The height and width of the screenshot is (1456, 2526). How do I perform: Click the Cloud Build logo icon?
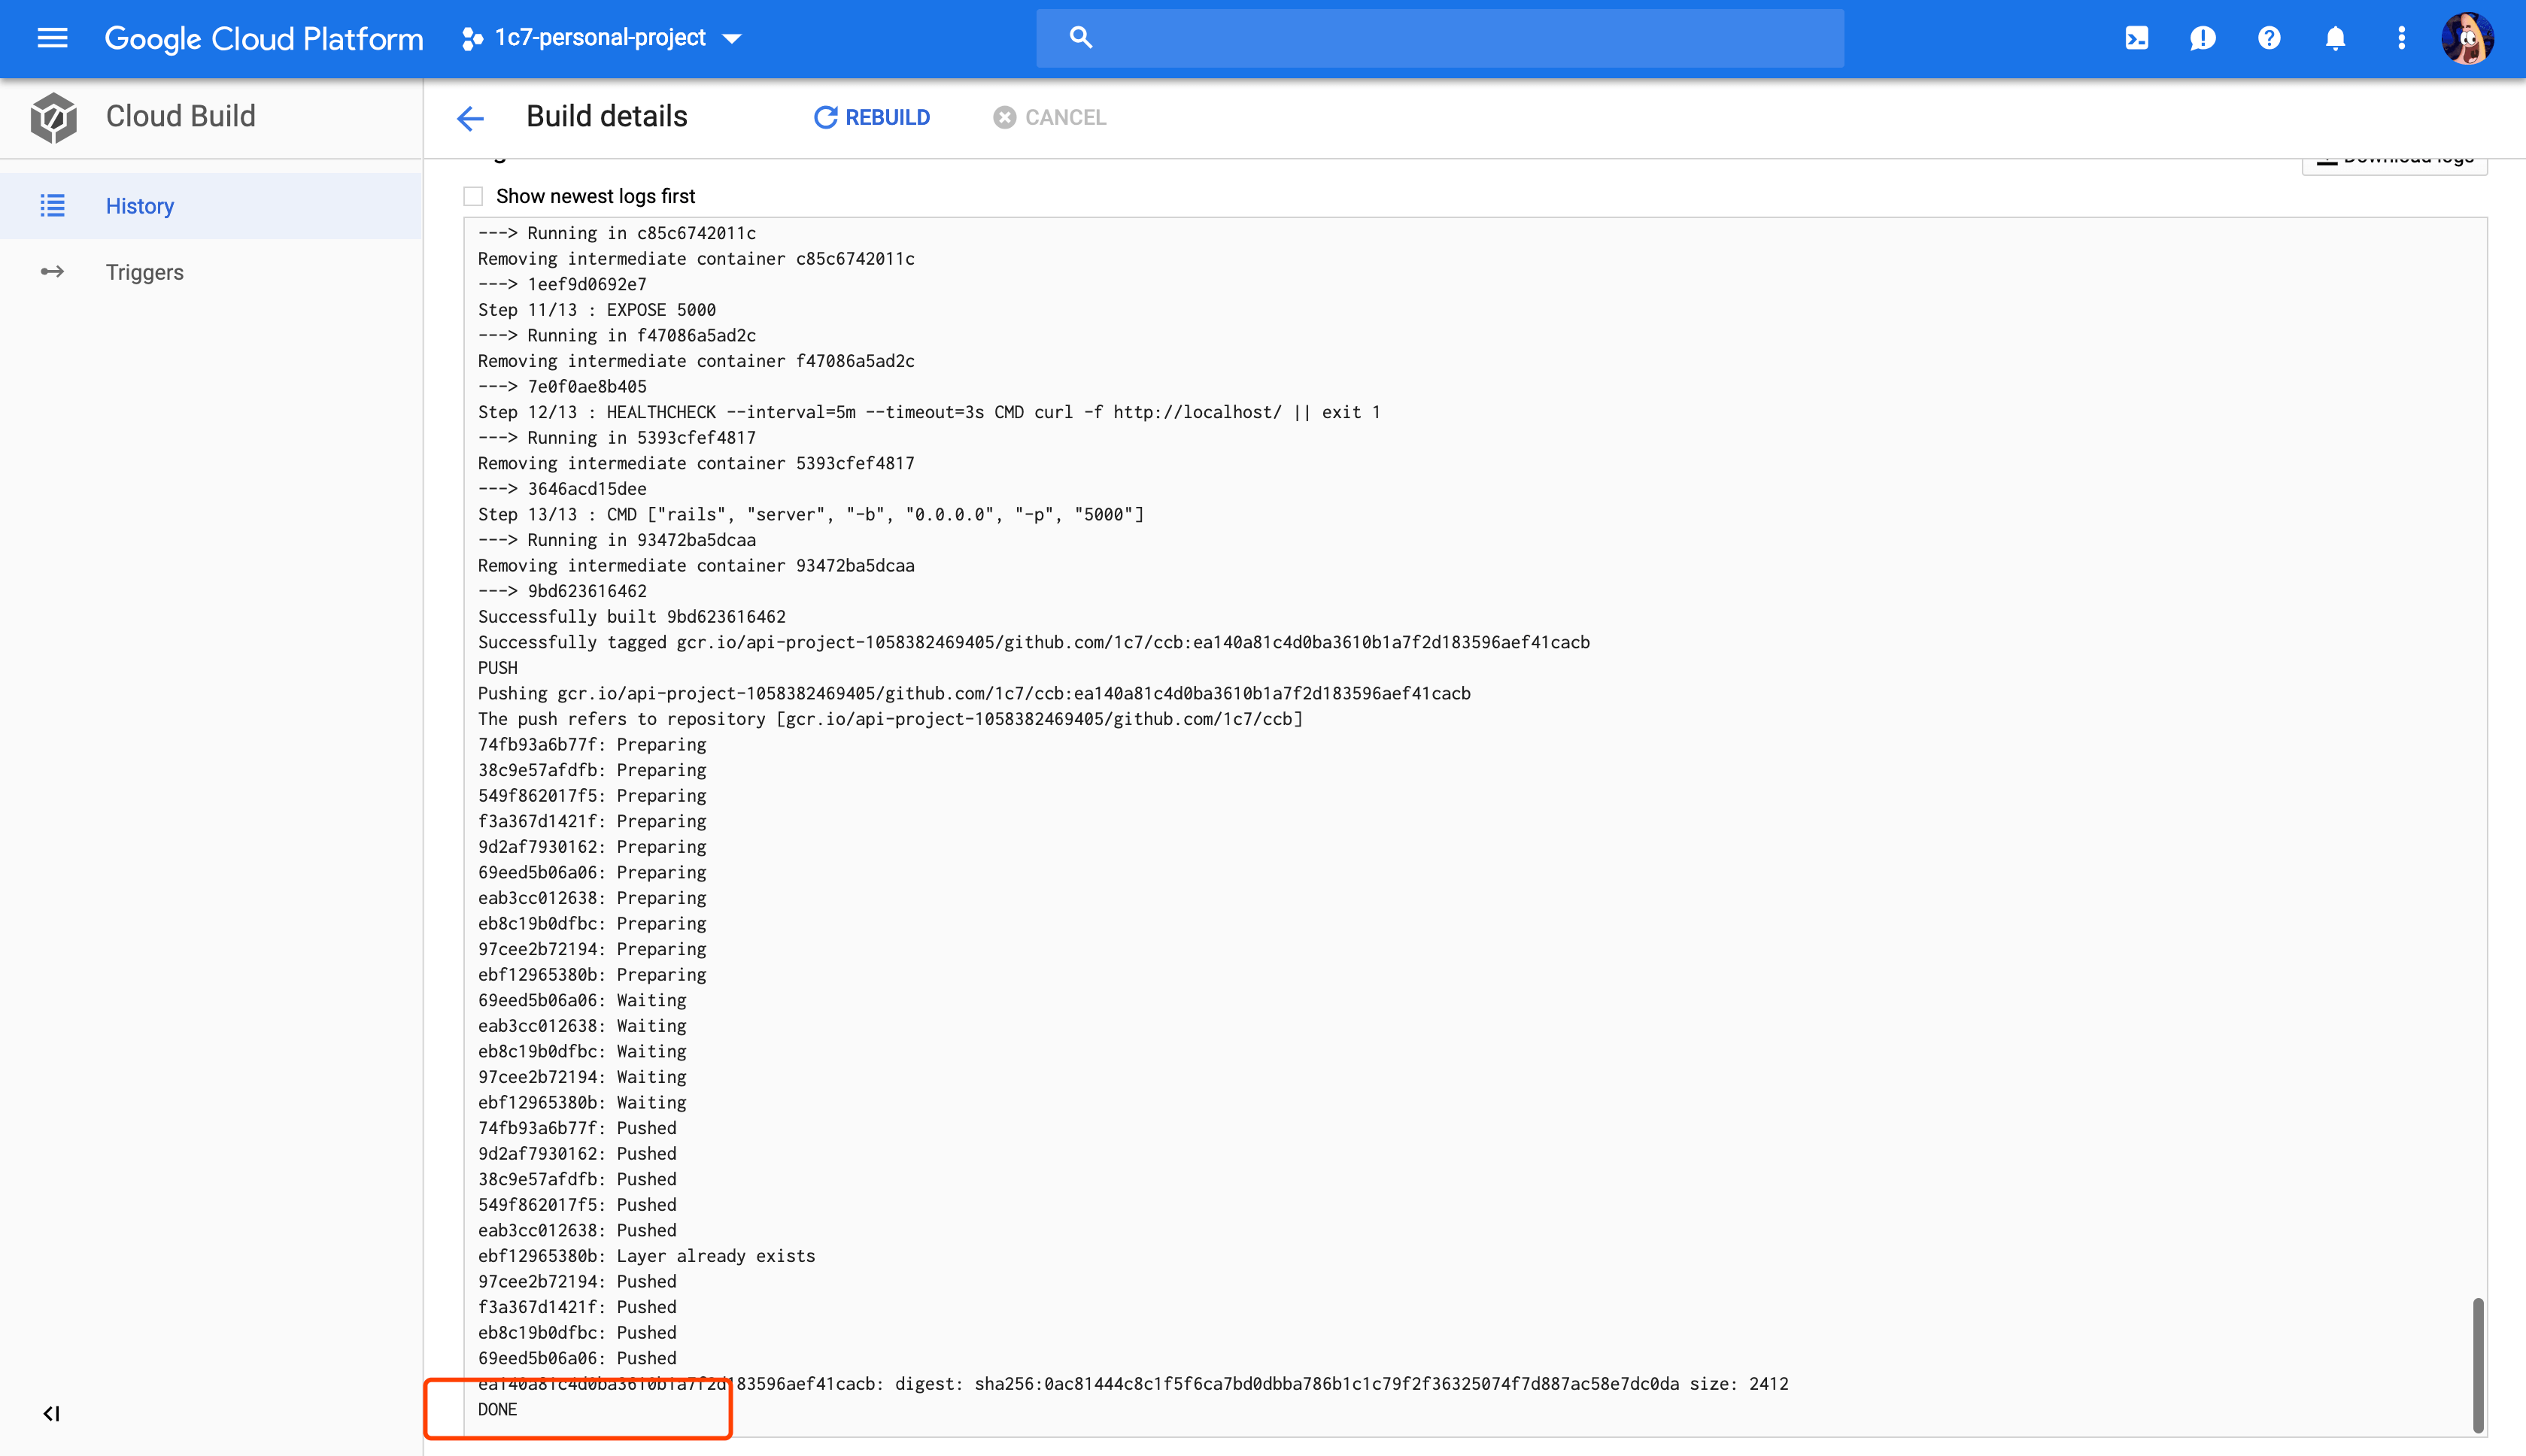pos(54,117)
